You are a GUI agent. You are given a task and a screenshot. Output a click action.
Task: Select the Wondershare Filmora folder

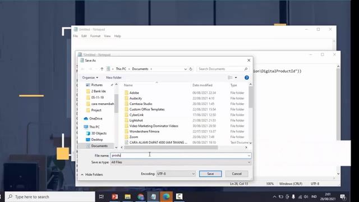click(144, 131)
